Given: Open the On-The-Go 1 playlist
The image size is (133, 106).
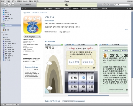Looking at the screenshot, I should coord(8,60).
